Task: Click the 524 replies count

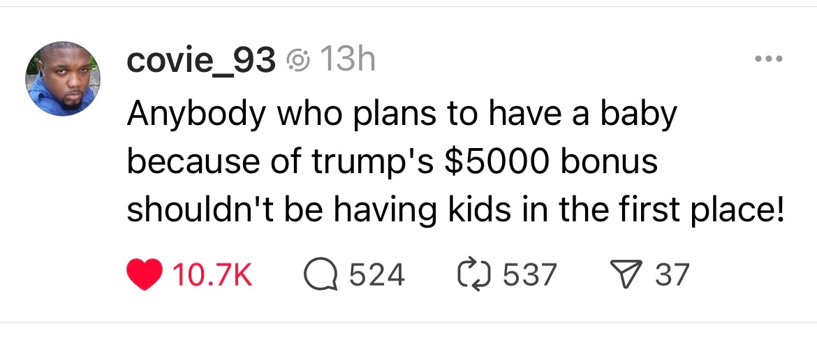Action: coord(376,274)
